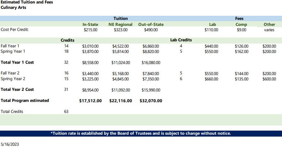Select the $215.00 in-state per-credit cell
The image size is (282, 147).
[91, 30]
